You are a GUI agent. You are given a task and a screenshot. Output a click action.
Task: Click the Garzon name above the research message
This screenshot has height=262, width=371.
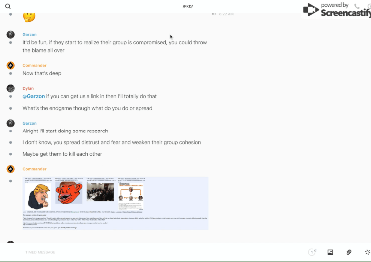click(30, 123)
